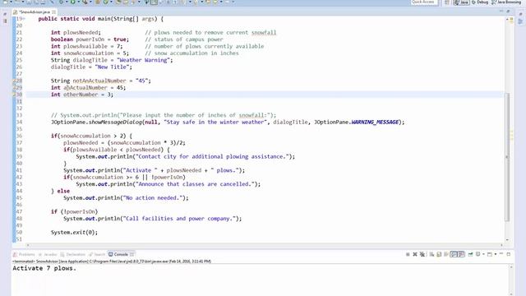Switch to the Javadoc tab

[x=48, y=254]
